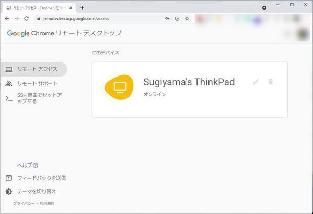Maximize the Chrome window
Image resolution: width=313 pixels, height=214 pixels.
click(292, 5)
